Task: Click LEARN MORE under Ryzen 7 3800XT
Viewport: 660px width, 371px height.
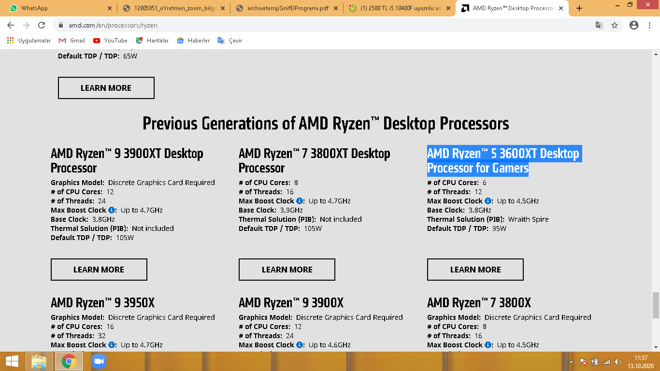Action: (287, 270)
